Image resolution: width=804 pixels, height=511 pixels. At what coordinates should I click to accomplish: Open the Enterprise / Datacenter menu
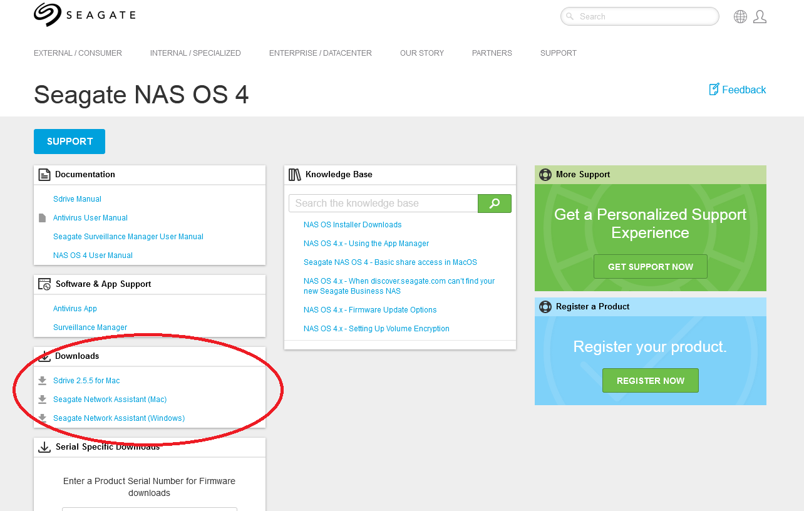point(321,53)
